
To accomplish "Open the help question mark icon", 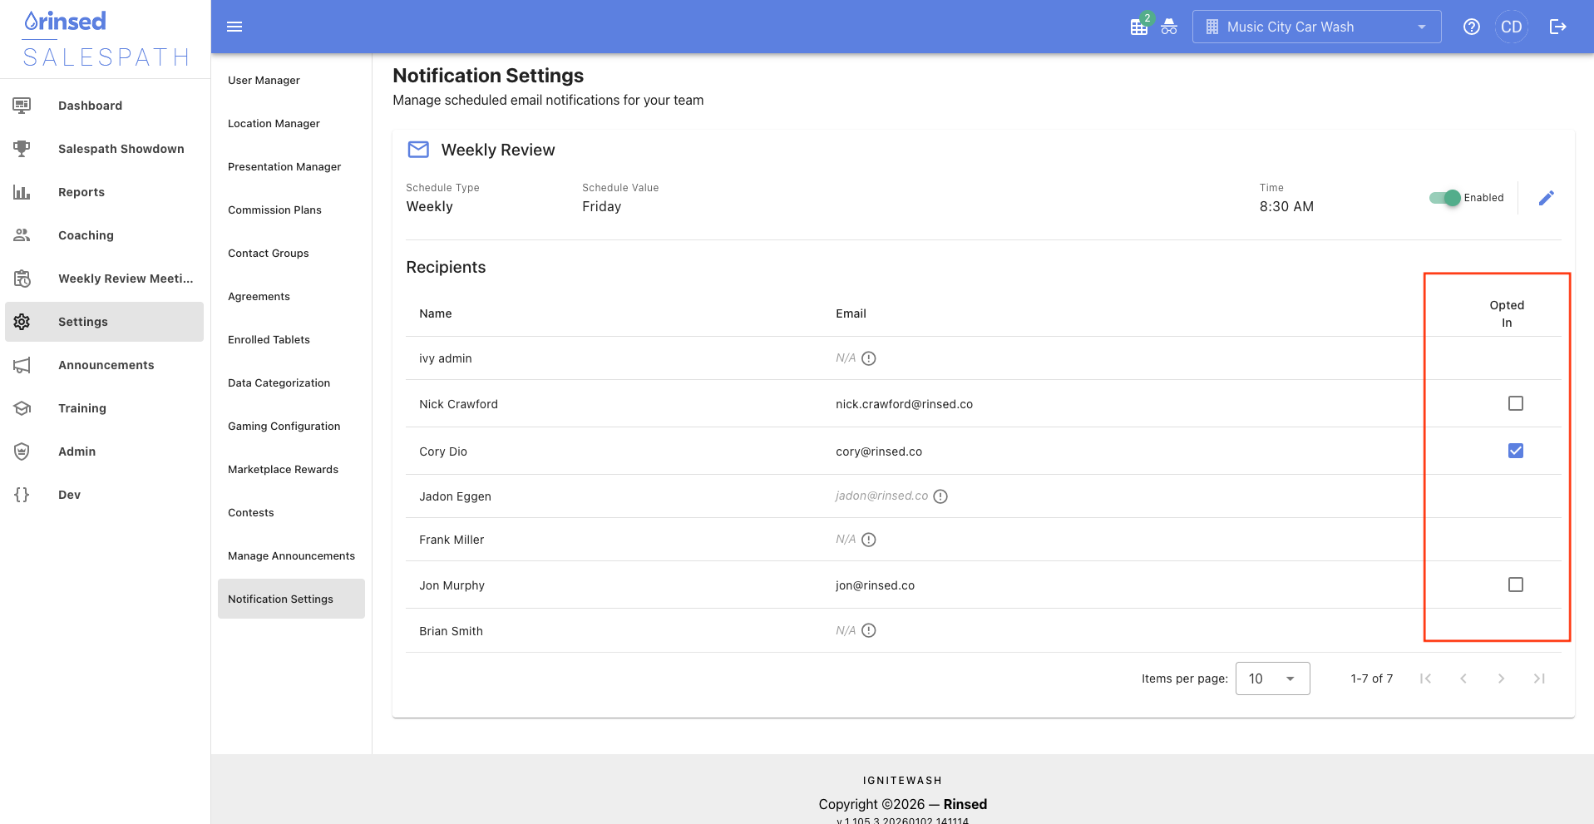I will [1472, 27].
